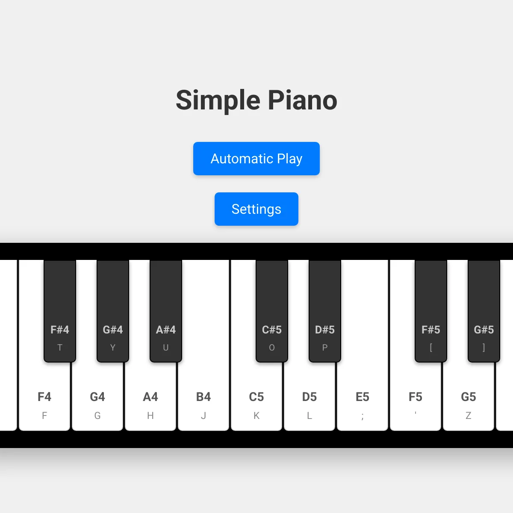Tap the G#4 black key
513x513 pixels.
coord(113,311)
